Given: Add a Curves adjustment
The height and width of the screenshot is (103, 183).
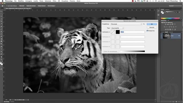Looking at the screenshot, I should (170, 24).
